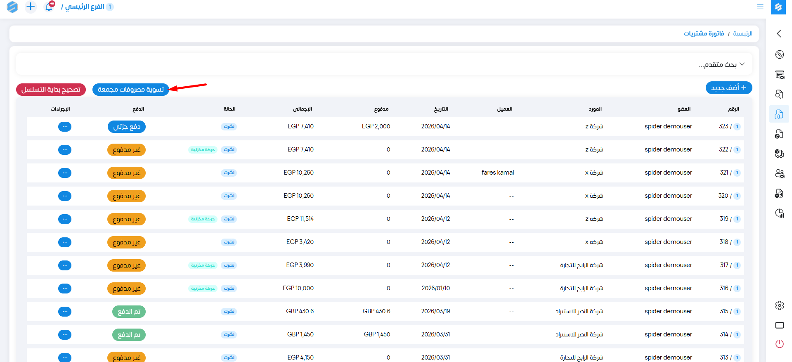Image resolution: width=792 pixels, height=362 pixels.
Task: Sort by the التاريخ column header
Action: tap(441, 109)
